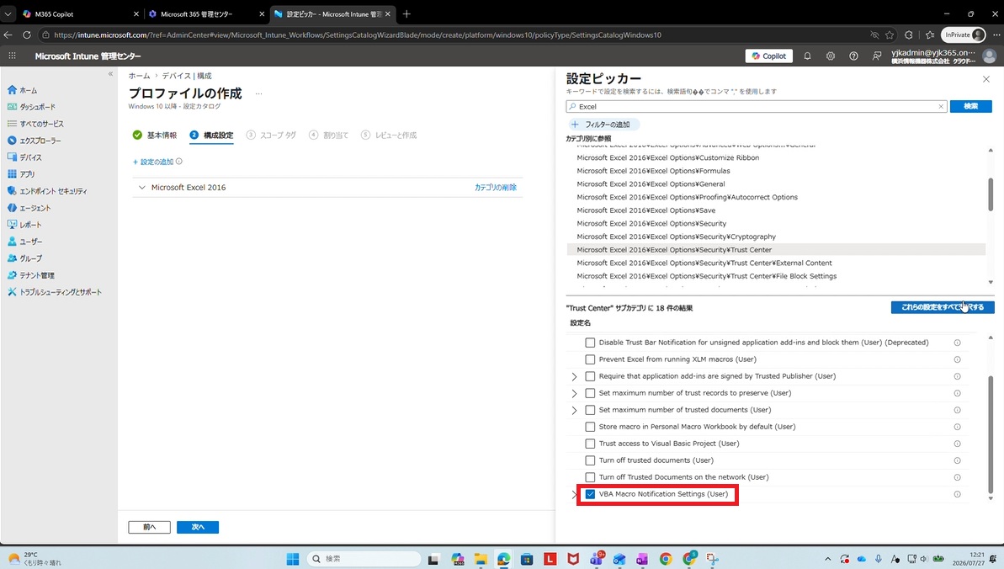Go to the 基本情報 step

155,136
